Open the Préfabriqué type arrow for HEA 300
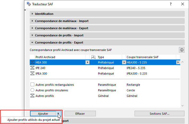 point(124,62)
